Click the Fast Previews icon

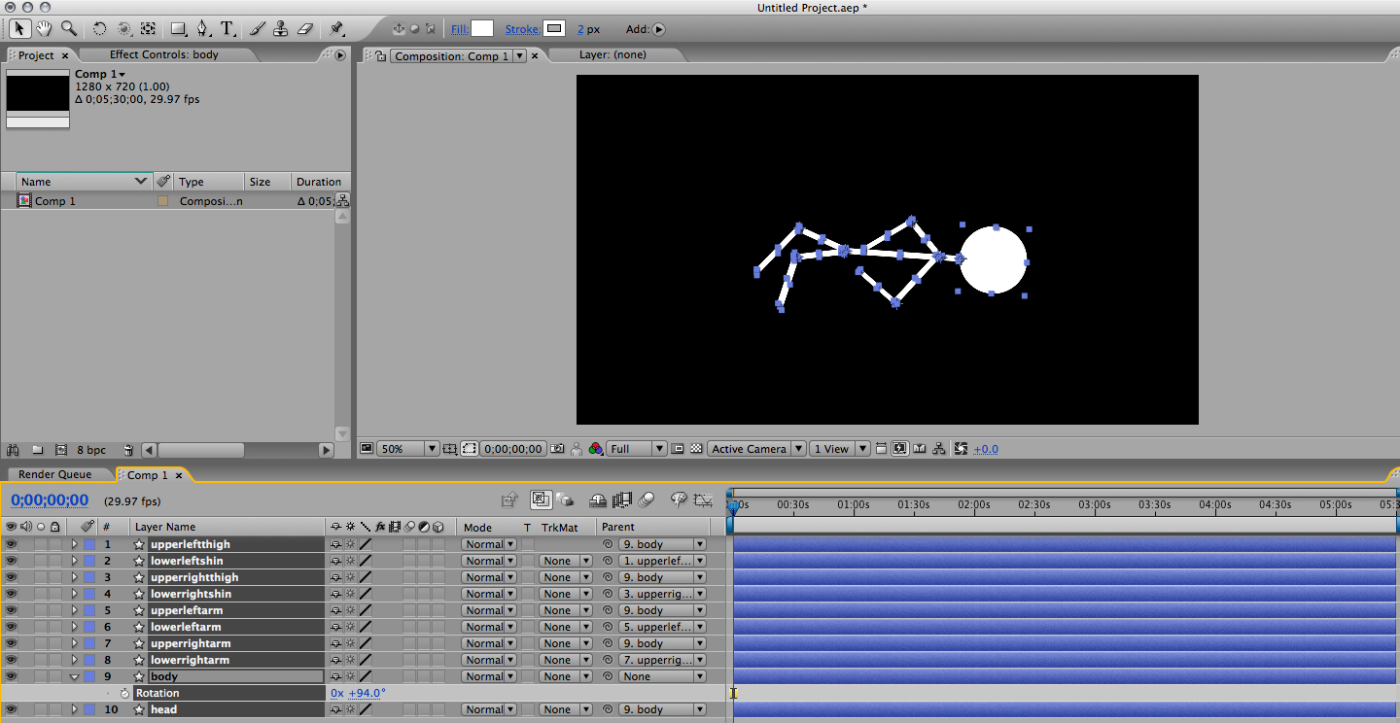(898, 449)
